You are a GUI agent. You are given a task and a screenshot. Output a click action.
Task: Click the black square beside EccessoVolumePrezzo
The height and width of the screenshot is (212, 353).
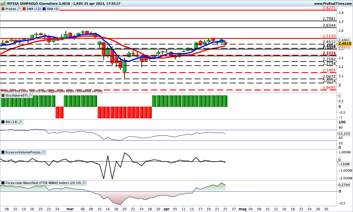3,152
